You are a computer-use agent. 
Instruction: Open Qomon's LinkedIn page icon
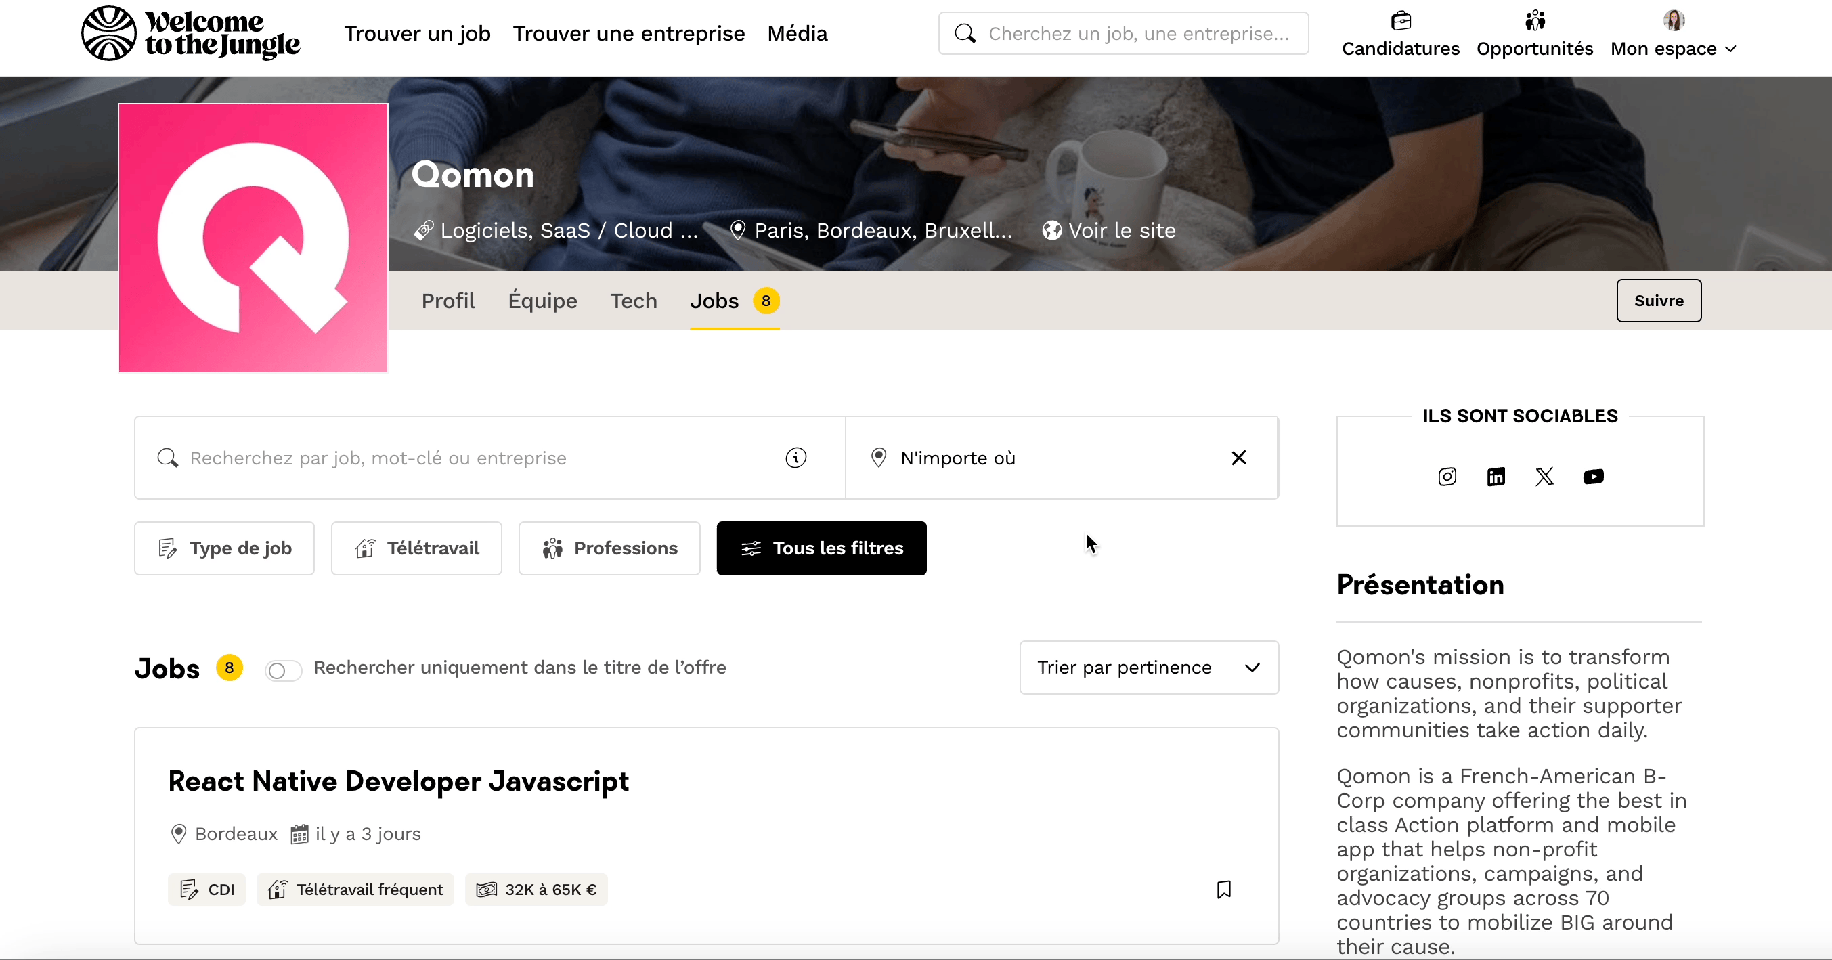point(1496,477)
